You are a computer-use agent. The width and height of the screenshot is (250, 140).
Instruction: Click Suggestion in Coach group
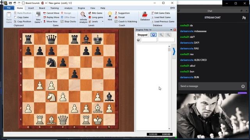click(x=122, y=13)
